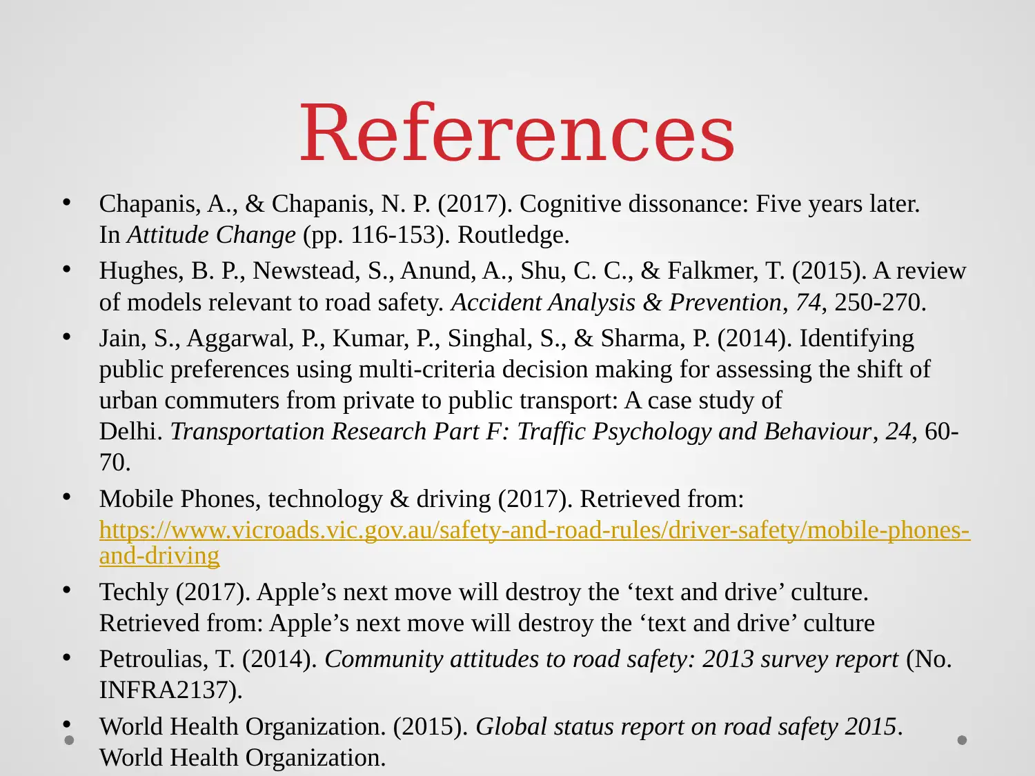
Task: Select the Jain, Aggarwal, Kumar reference line
Action: tap(506, 338)
